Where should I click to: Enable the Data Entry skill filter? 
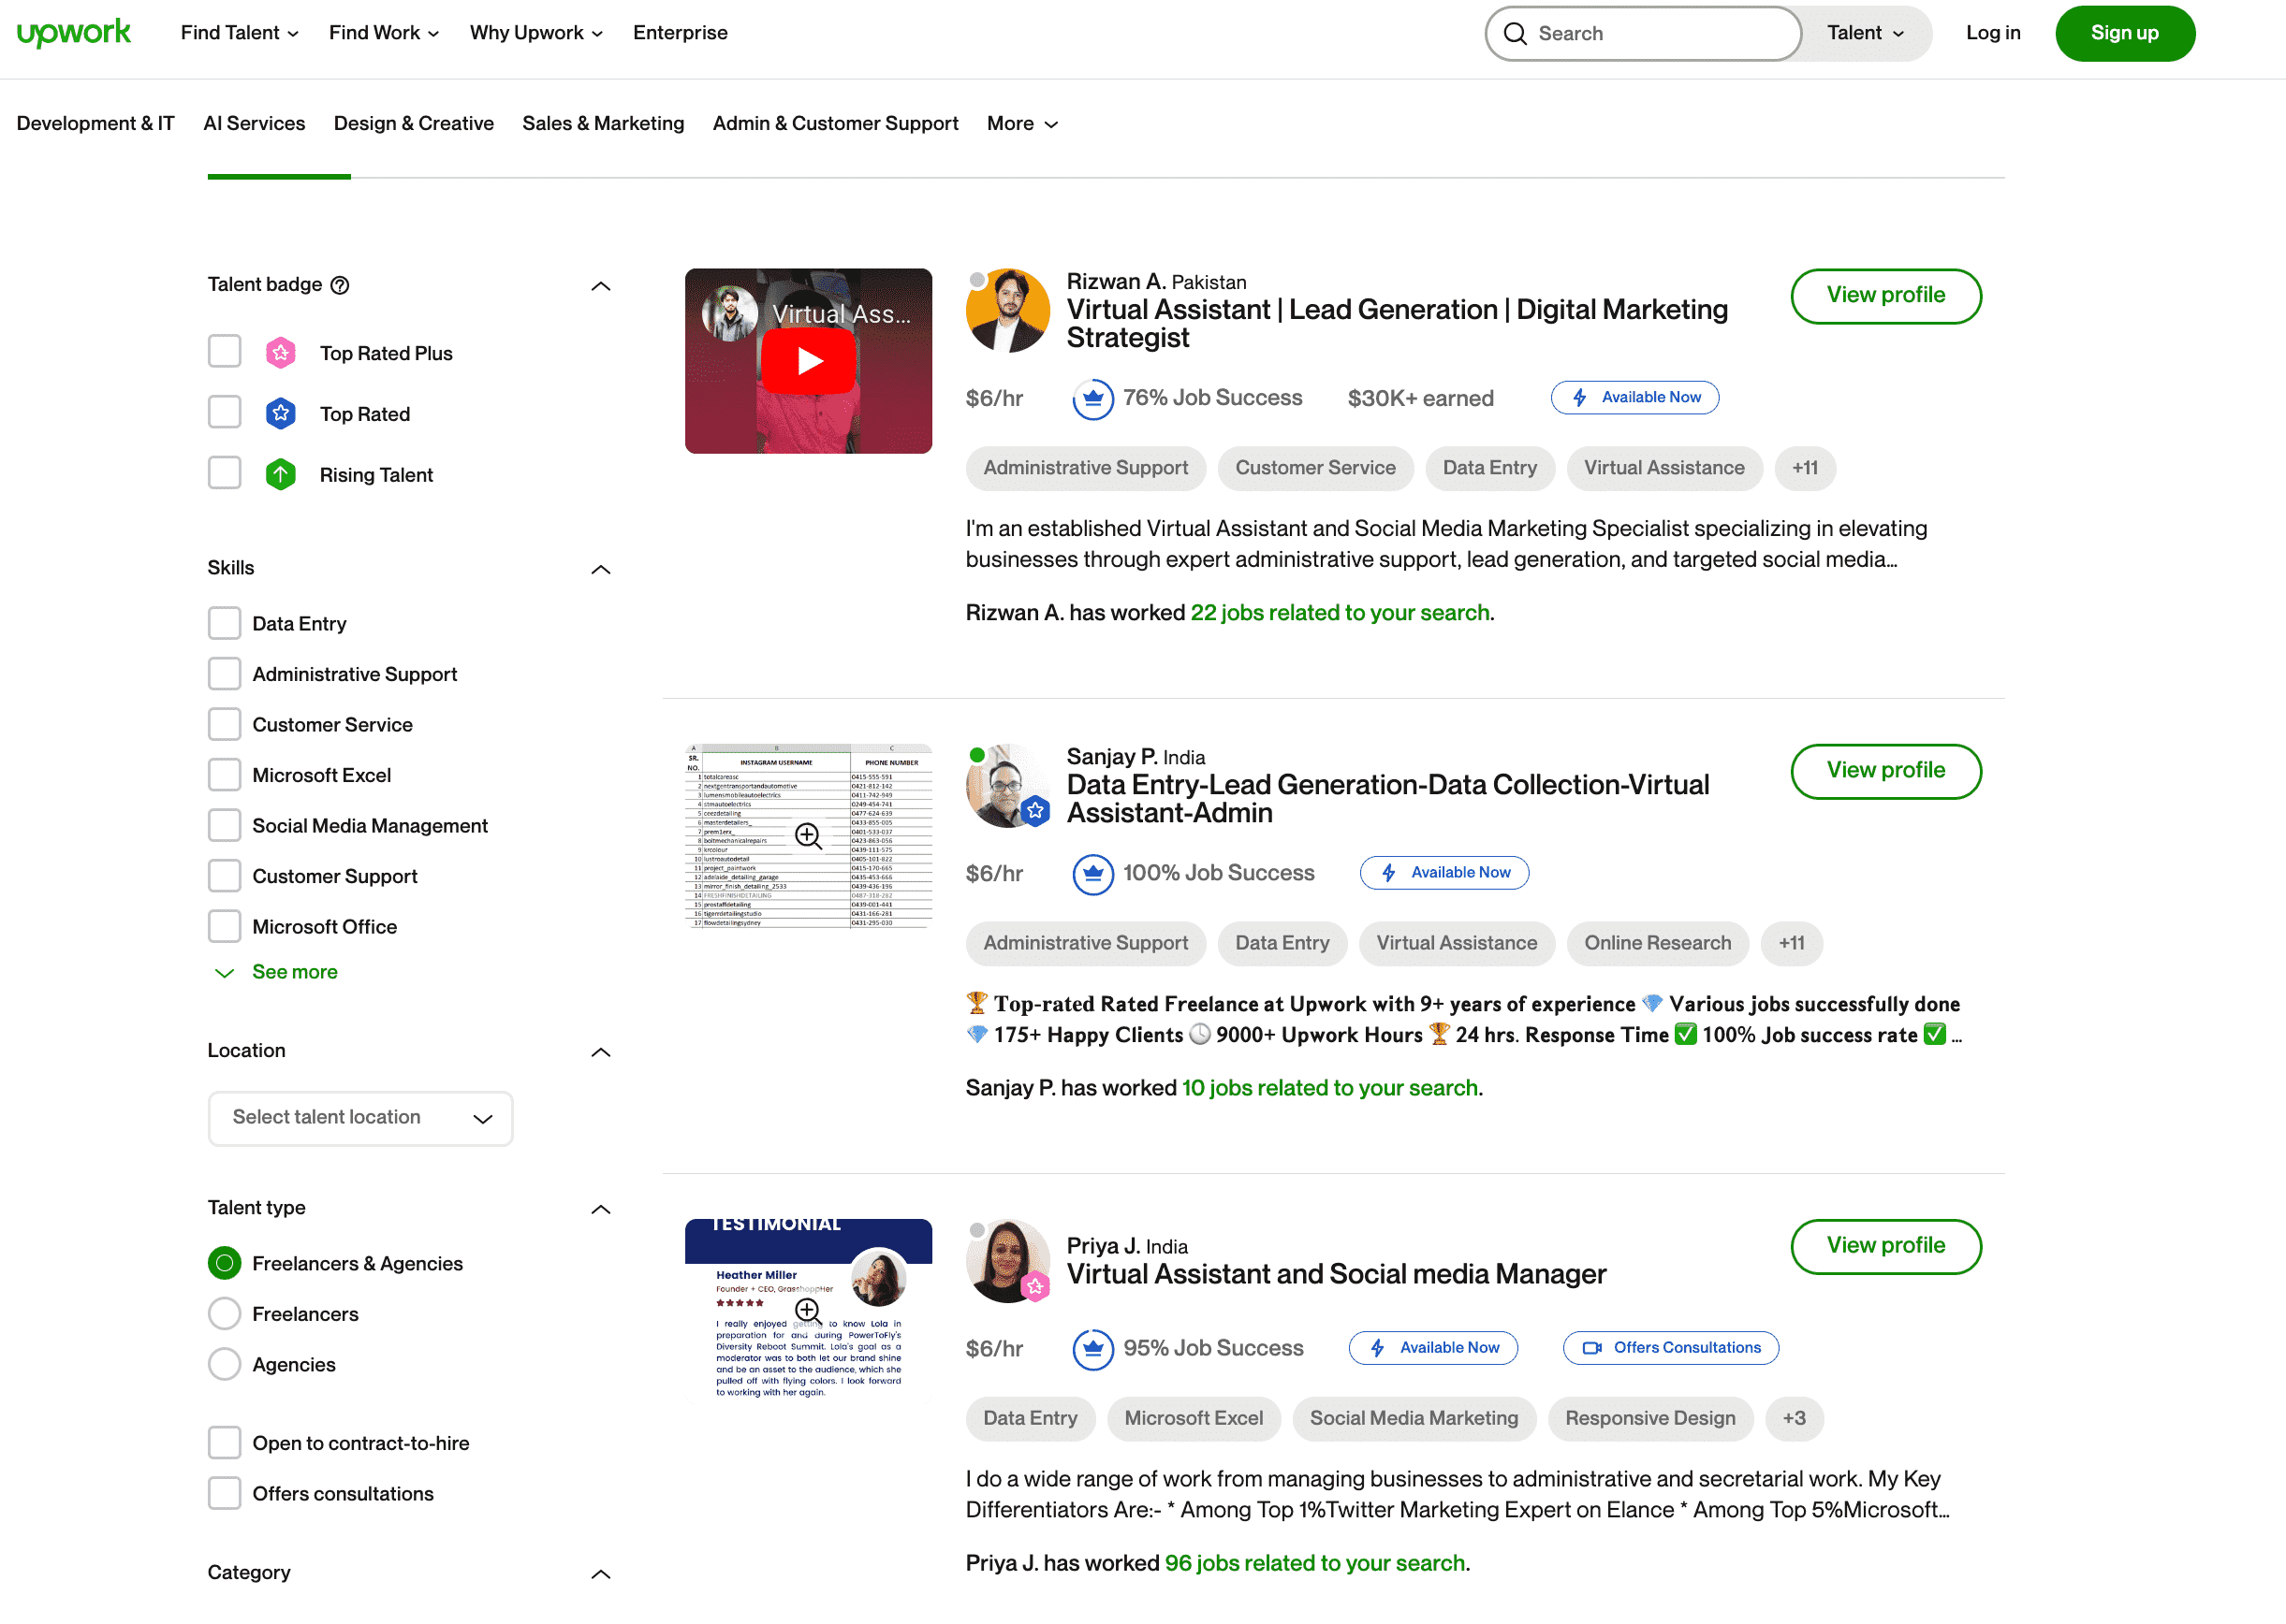[x=224, y=623]
